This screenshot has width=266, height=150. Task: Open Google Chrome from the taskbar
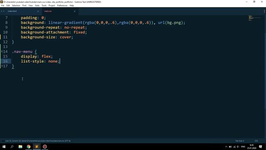click(x=29, y=147)
